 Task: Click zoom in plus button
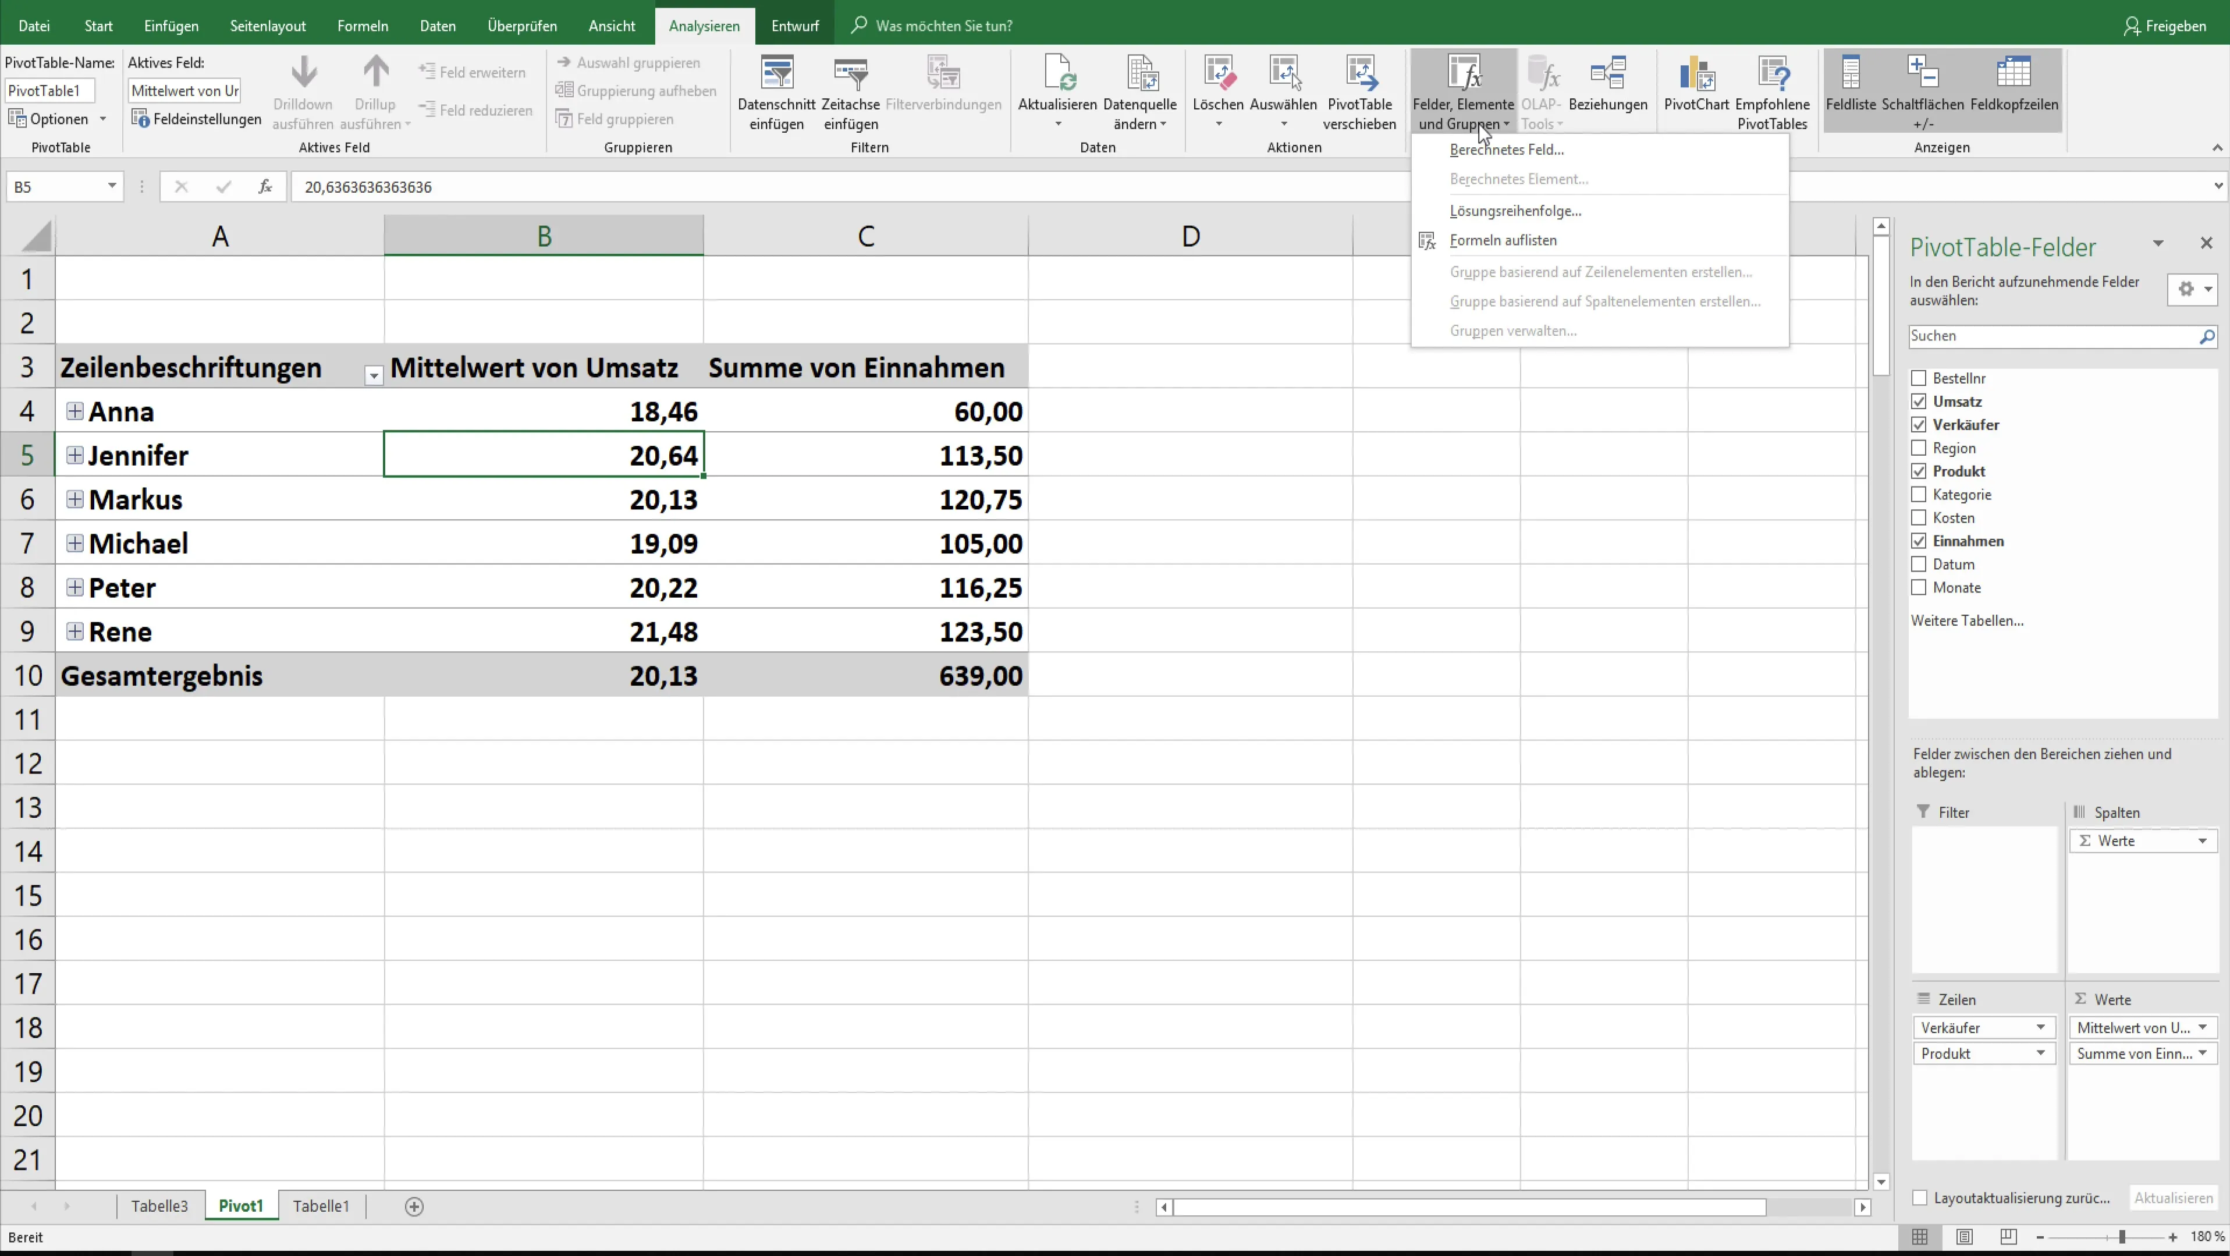tap(2172, 1238)
